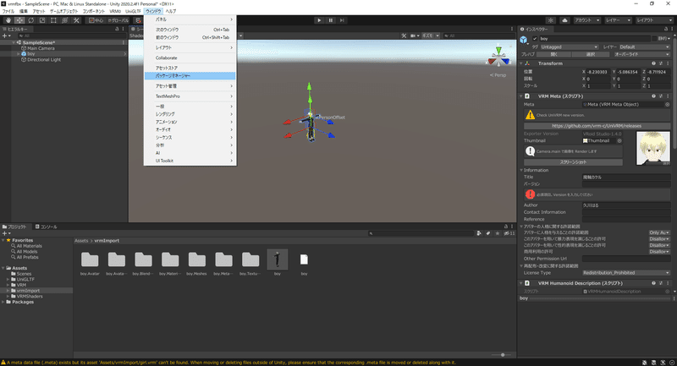
Task: Open the Layer dropdown Default
Action: coord(644,47)
